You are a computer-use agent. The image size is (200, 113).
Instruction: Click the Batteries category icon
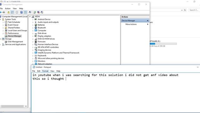pos(36,25)
